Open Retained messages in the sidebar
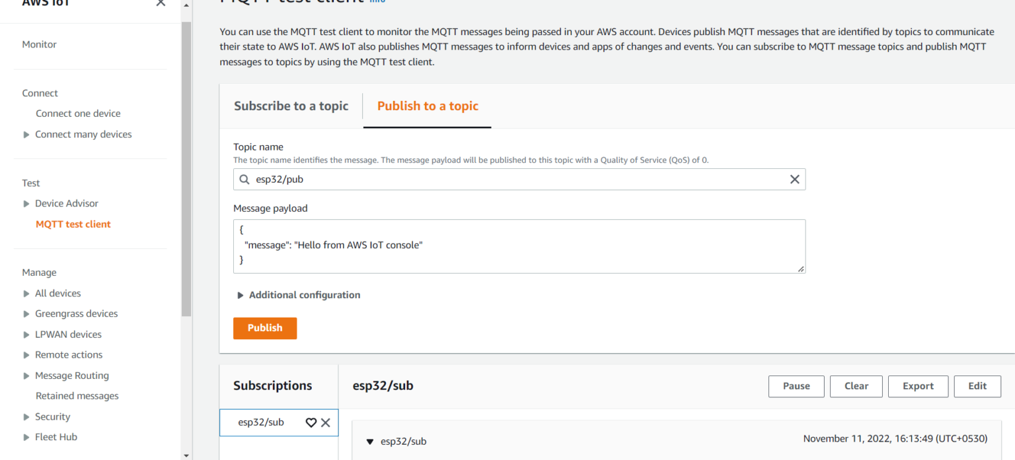The height and width of the screenshot is (460, 1015). [77, 395]
